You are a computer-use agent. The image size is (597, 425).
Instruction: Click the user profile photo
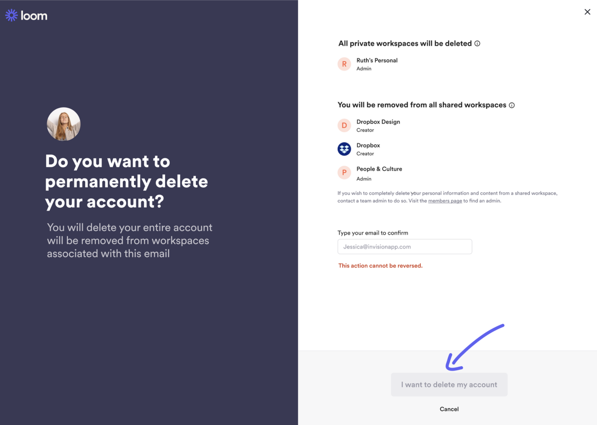point(64,124)
